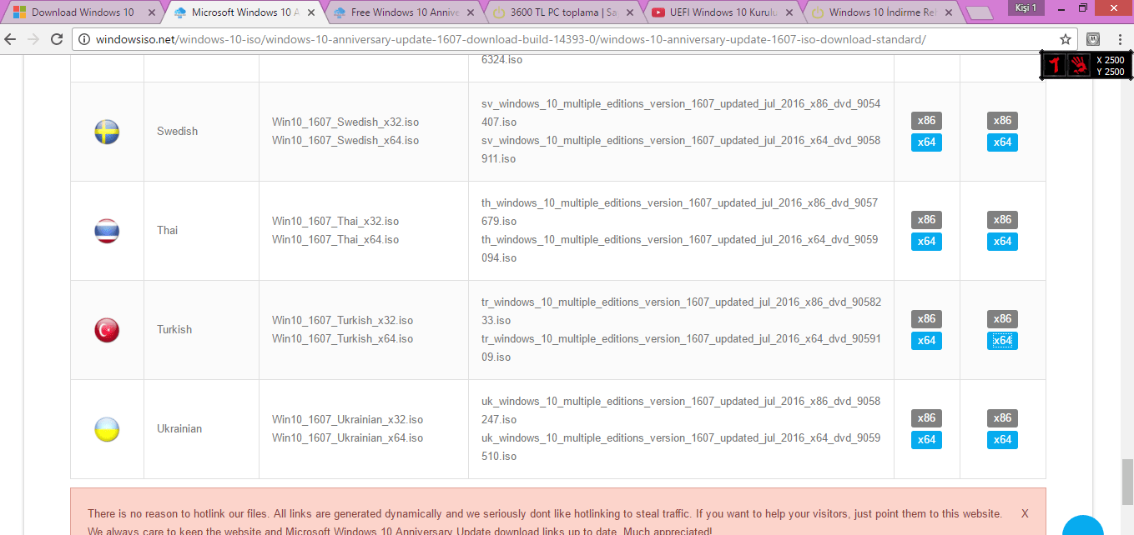This screenshot has height=535, width=1134.
Task: Close the Free Windows 10 Anniversary tab
Action: (x=471, y=12)
